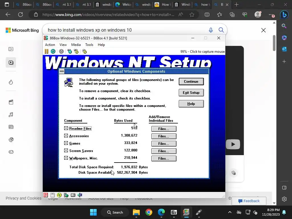Open 86Box settings gear icon in toolbar
This screenshot has height=219, width=292.
84,51
